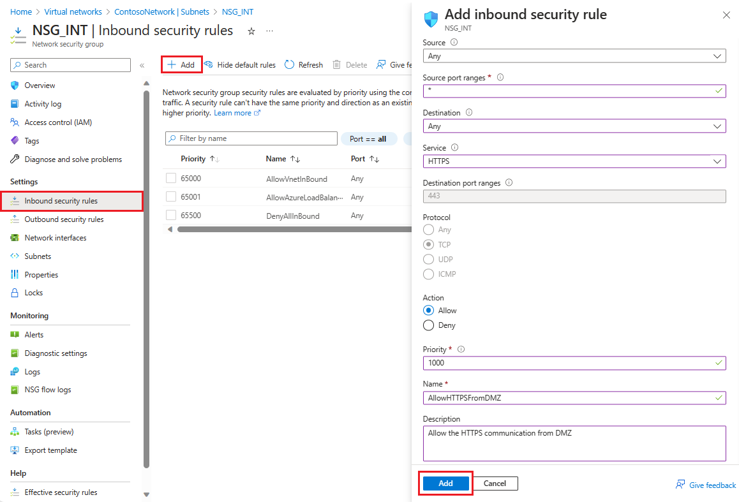This screenshot has width=739, height=502.
Task: Select the UDP protocol radio button
Action: point(429,259)
